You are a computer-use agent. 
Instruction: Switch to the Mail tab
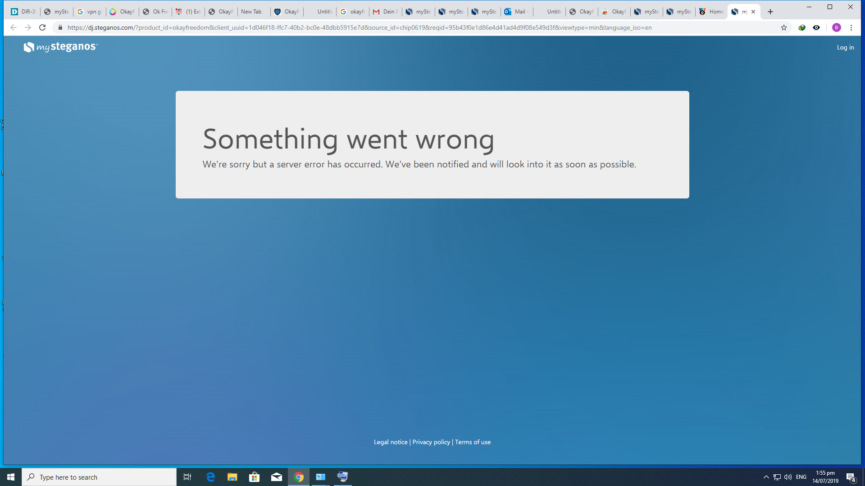[517, 12]
